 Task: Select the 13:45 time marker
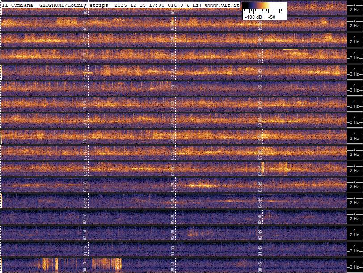[260, 57]
